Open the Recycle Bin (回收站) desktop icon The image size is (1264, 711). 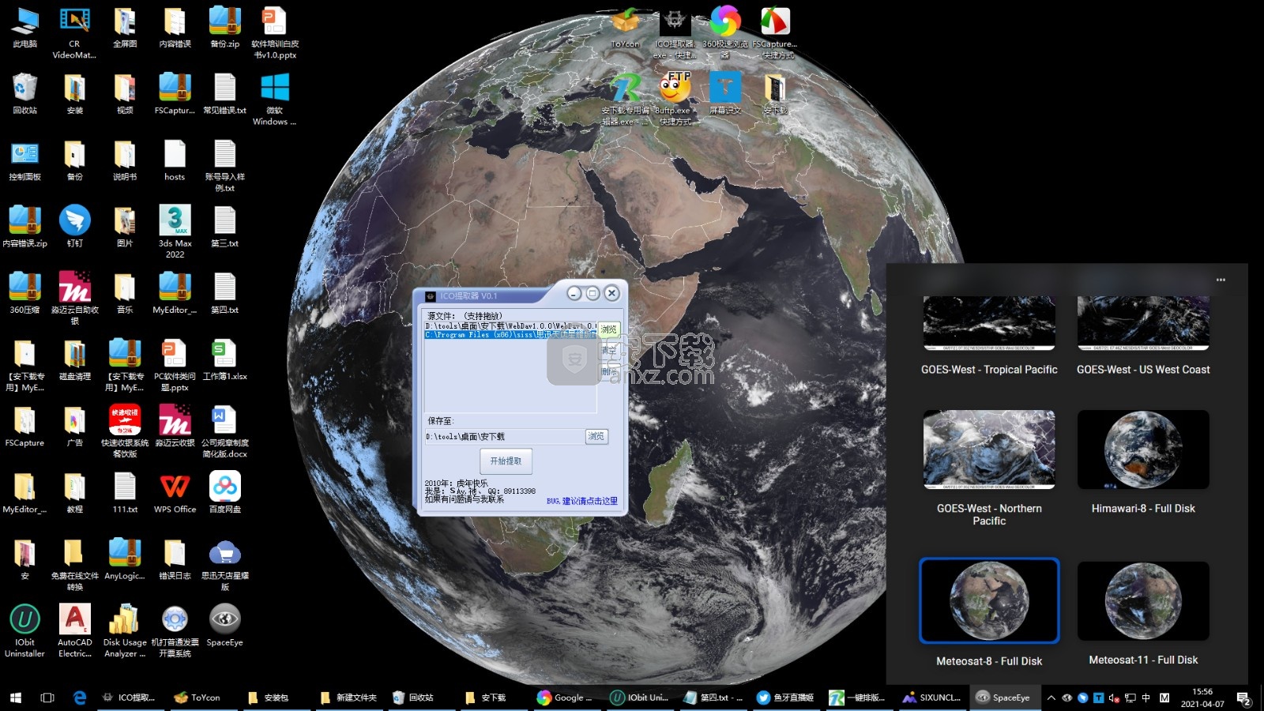point(24,88)
